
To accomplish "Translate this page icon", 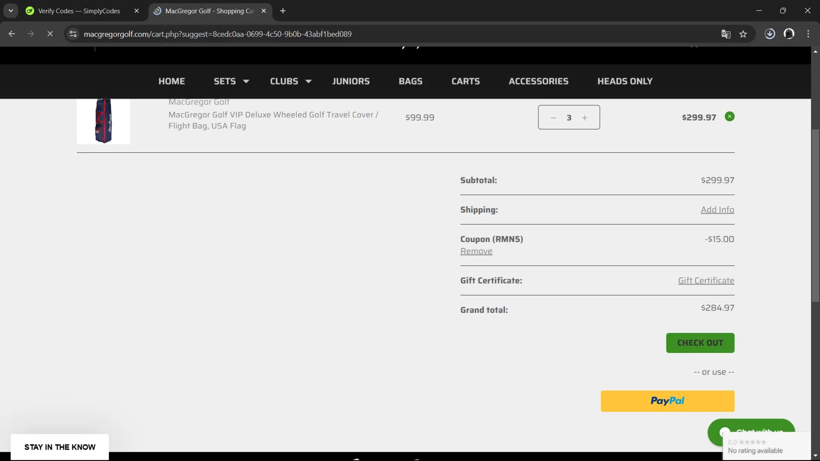I will [726, 34].
